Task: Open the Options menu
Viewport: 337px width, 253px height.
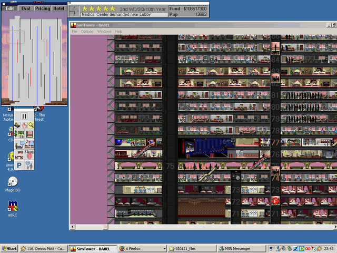Action: click(87, 32)
